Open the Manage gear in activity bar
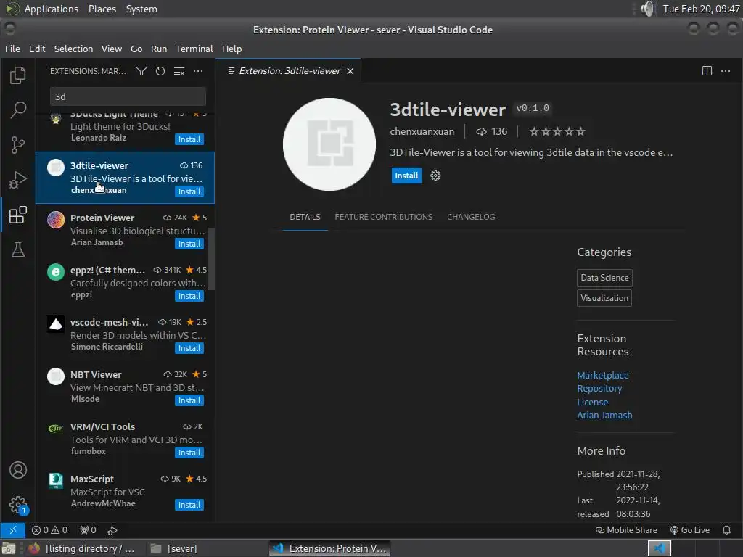Screen dimensions: 743x557 tap(18, 505)
